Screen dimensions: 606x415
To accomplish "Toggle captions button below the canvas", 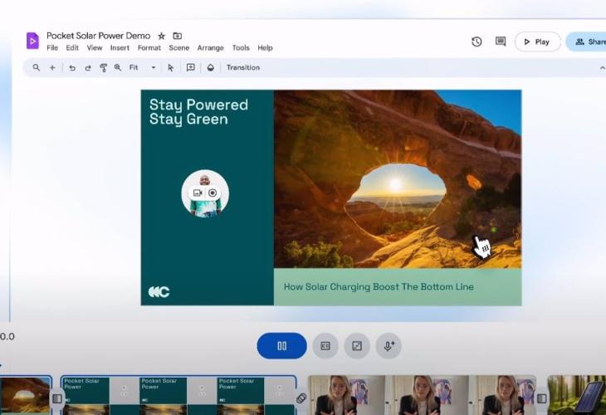I will (325, 346).
